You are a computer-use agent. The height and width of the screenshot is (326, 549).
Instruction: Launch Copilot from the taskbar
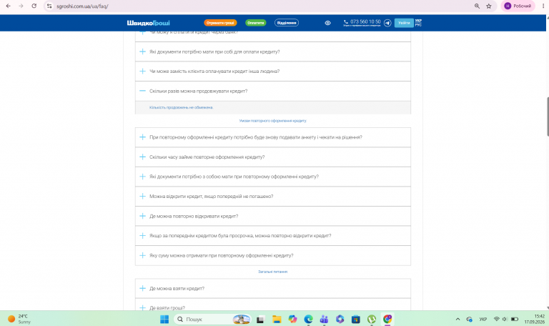click(x=292, y=319)
